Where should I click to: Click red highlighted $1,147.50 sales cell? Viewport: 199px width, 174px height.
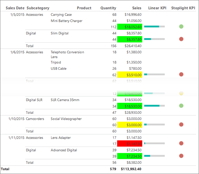click(130, 144)
